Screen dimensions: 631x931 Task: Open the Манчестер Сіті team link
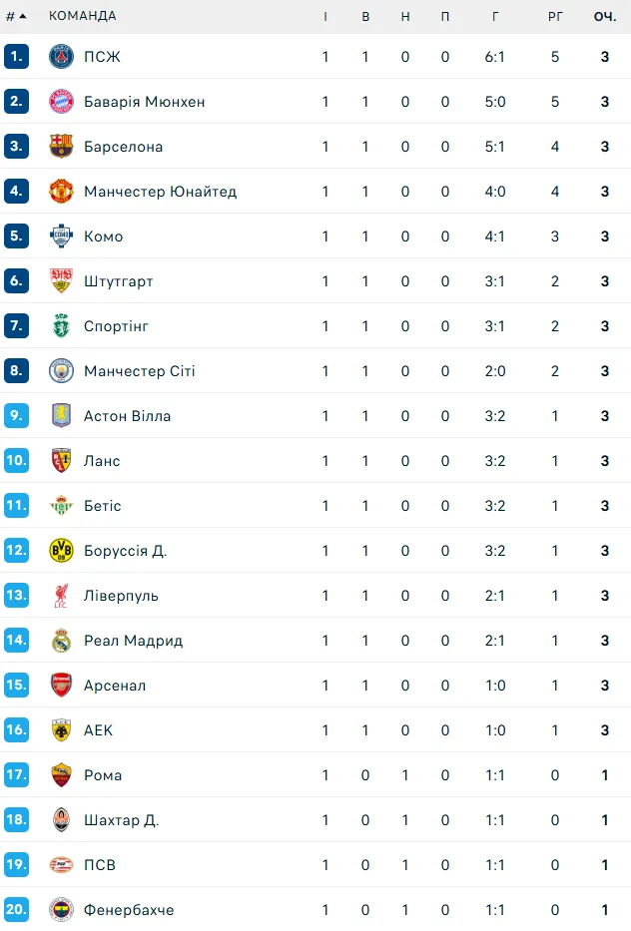click(140, 371)
